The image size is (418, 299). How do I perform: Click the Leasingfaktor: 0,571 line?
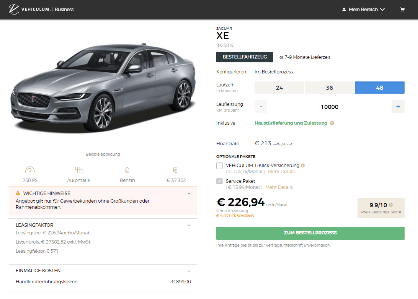pos(37,251)
